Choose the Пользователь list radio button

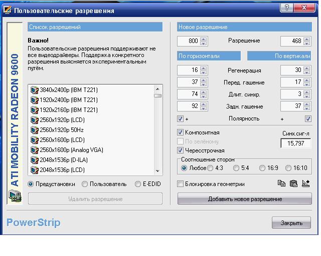pyautogui.click(x=85, y=184)
